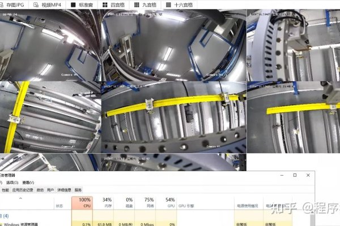Open the 详细信息 details tab
This screenshot has height=226, width=340.
[x=63, y=190]
